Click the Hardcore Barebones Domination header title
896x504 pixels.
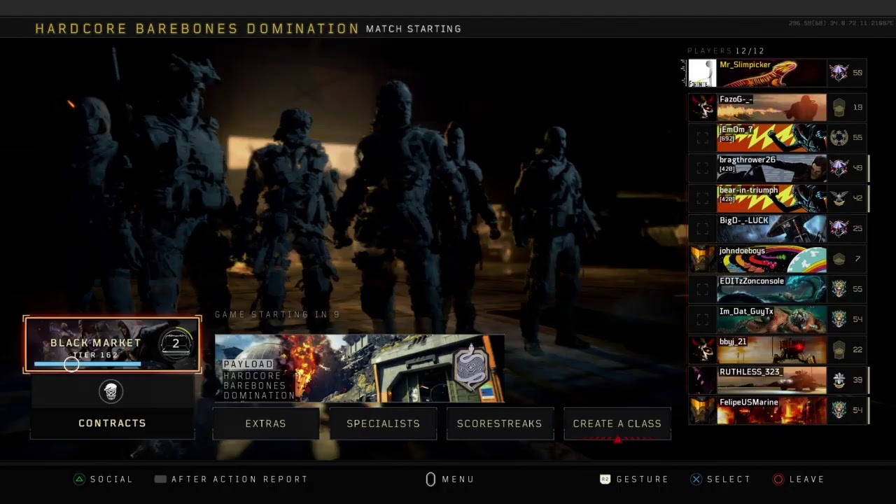pyautogui.click(x=197, y=29)
